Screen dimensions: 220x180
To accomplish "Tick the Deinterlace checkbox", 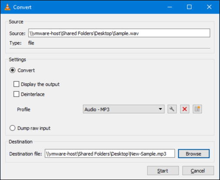I will coord(16,94).
